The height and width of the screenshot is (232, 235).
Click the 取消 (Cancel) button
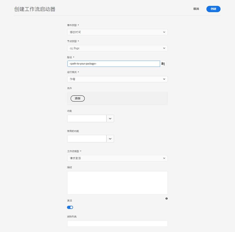196,9
